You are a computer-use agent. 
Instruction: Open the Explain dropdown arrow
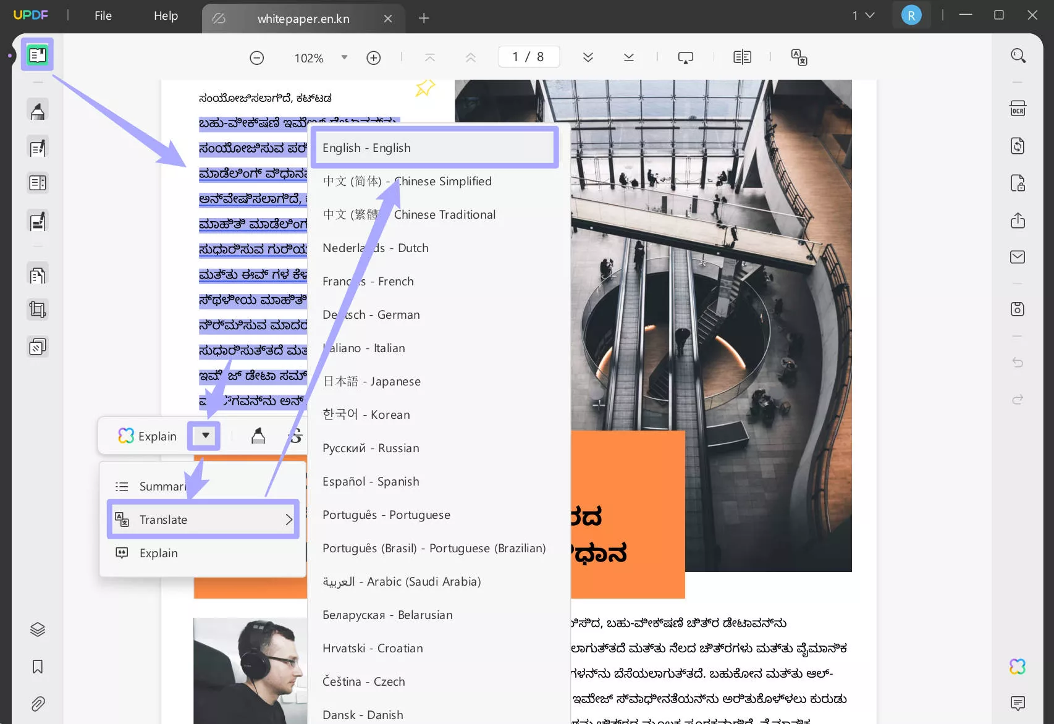click(204, 436)
